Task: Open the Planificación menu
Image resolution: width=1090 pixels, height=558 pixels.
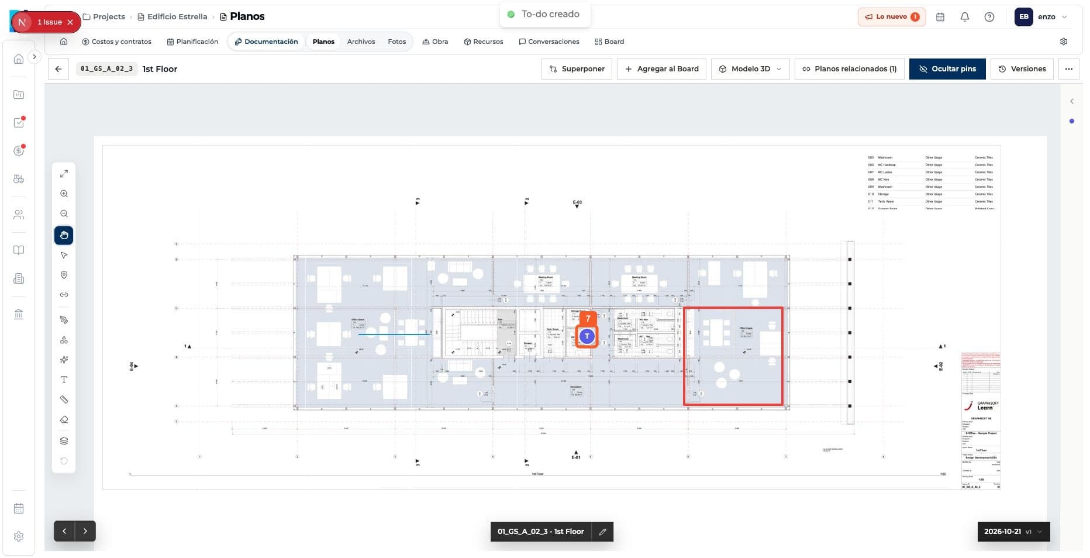Action: [x=192, y=42]
